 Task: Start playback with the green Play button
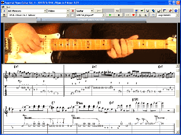point(110,15)
